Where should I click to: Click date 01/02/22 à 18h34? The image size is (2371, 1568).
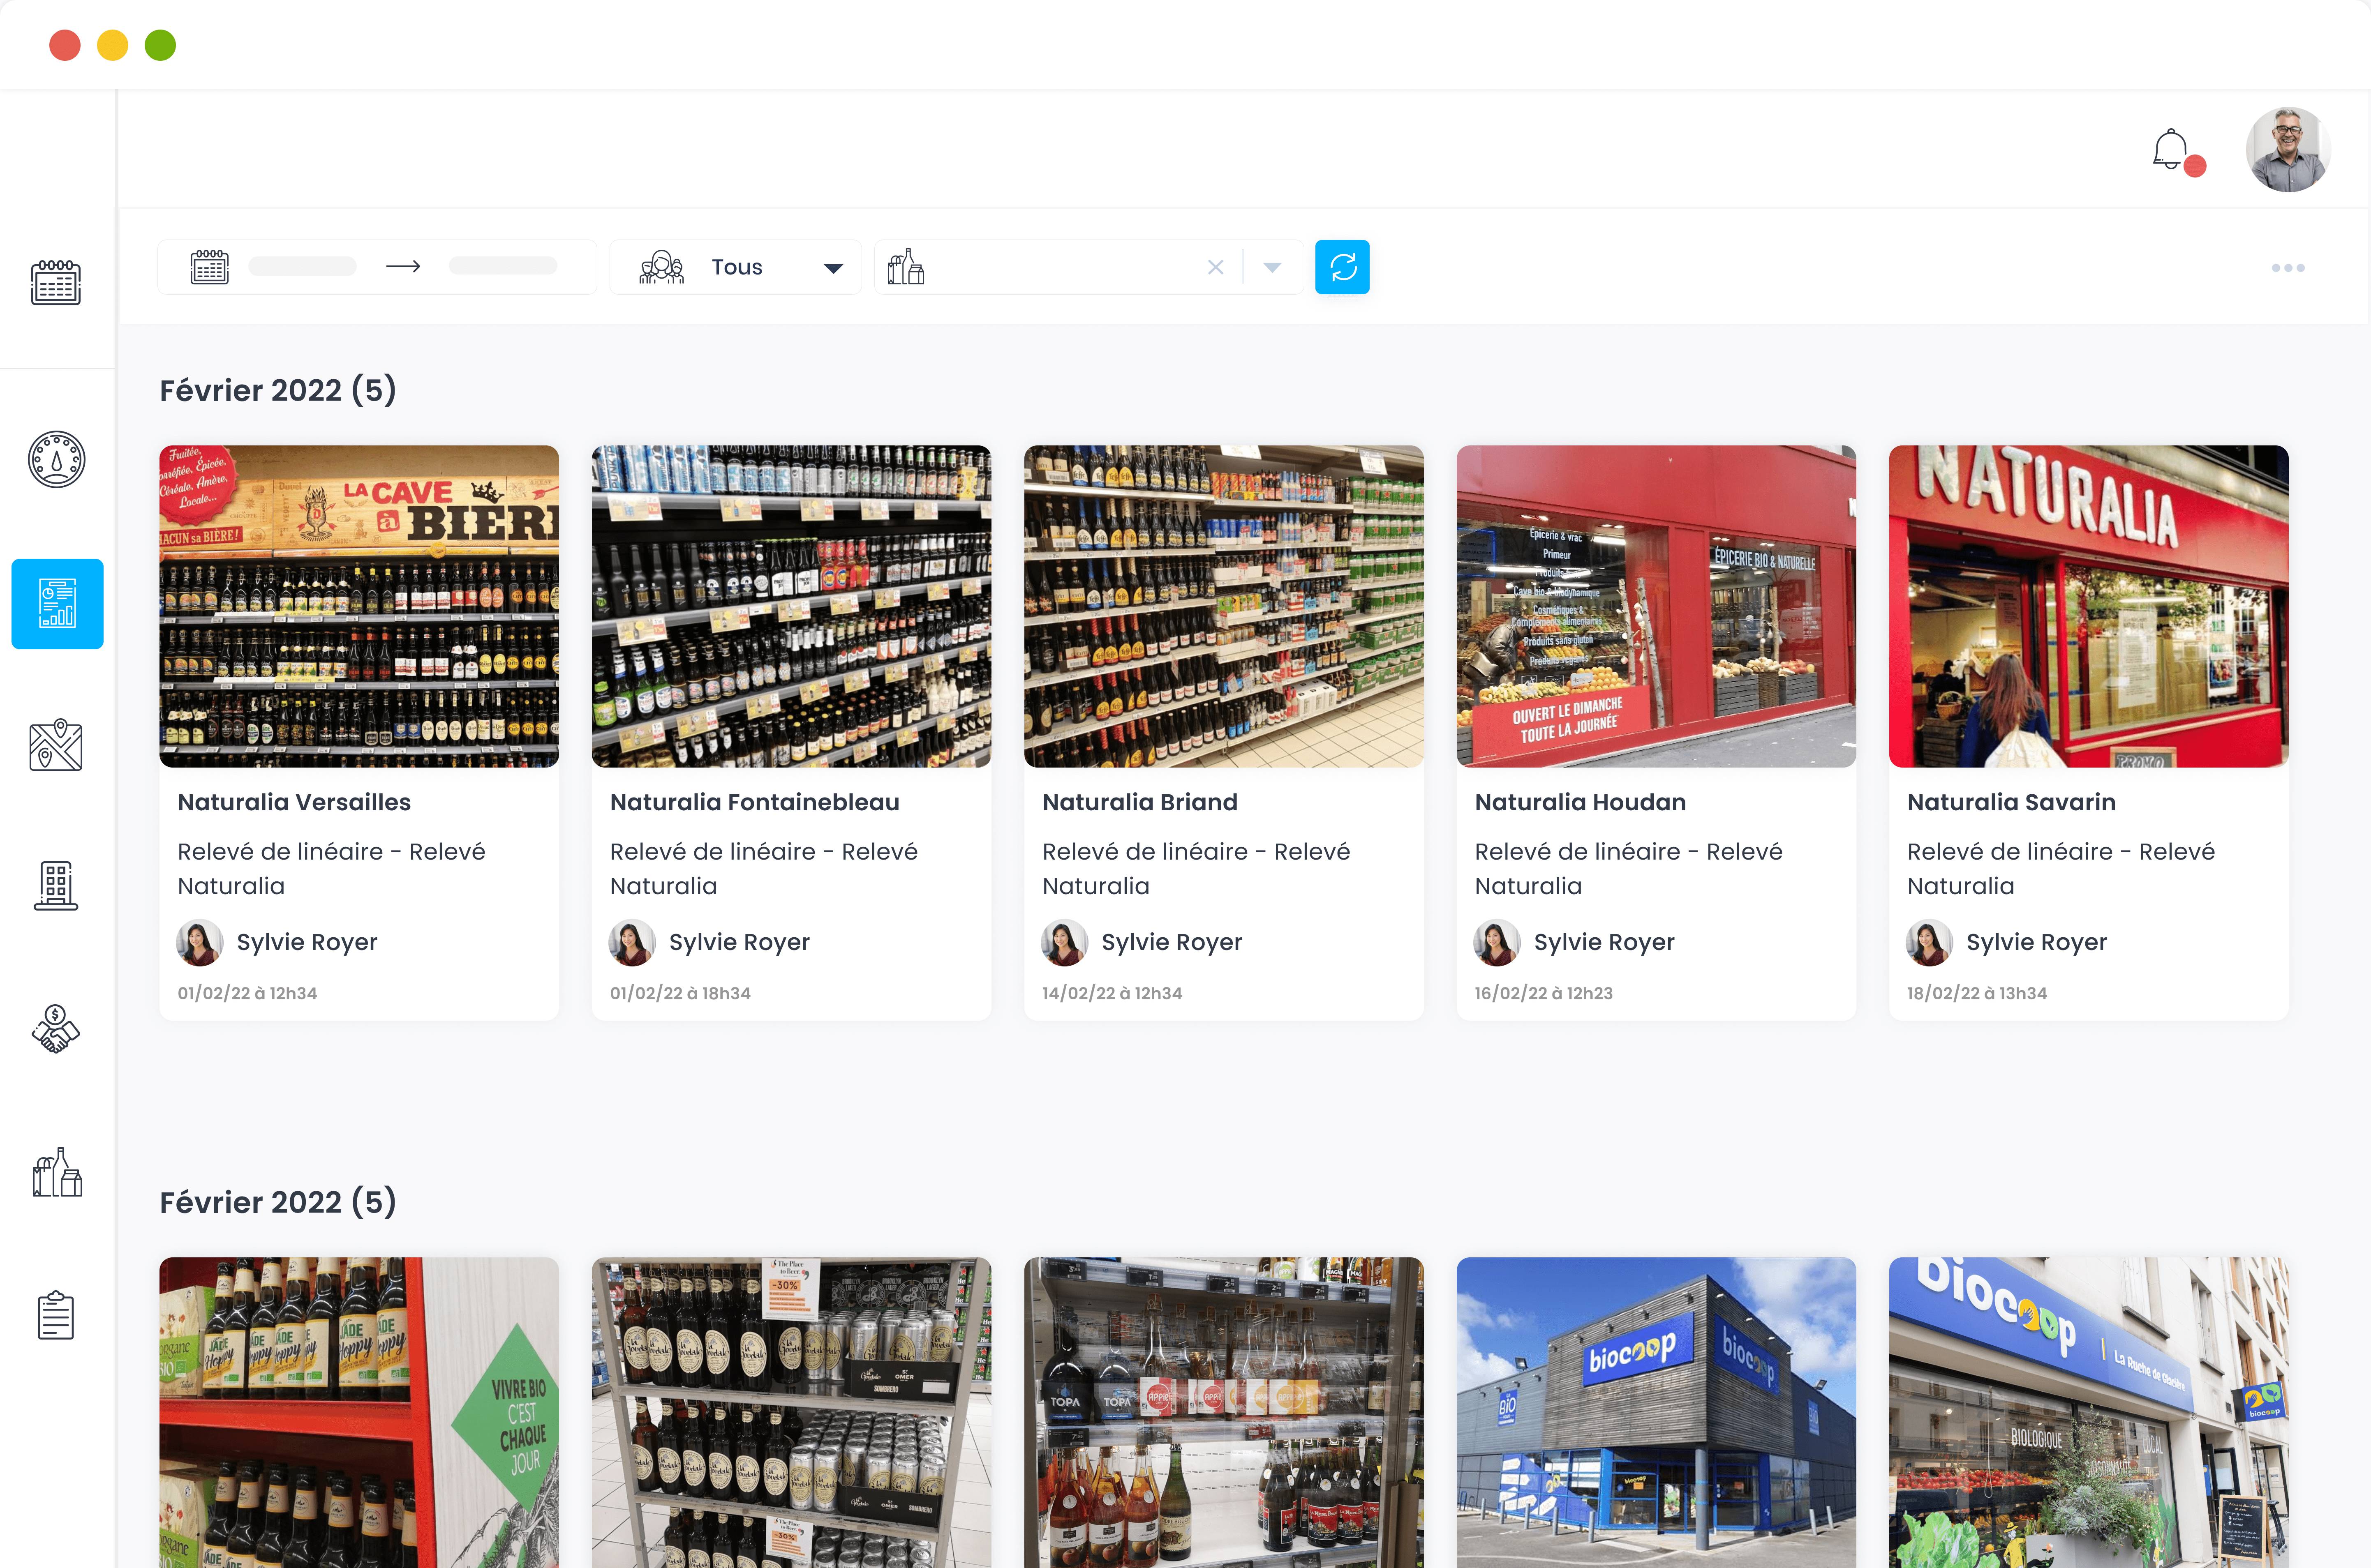(680, 993)
